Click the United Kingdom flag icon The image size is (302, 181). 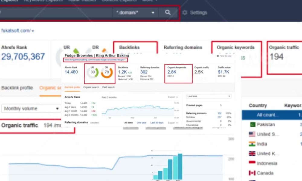click(x=252, y=154)
